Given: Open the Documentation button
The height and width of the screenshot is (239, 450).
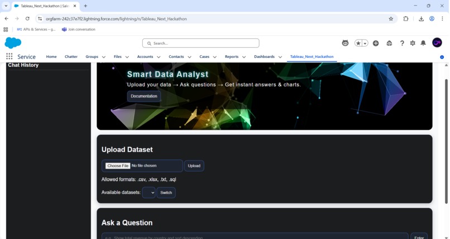Looking at the screenshot, I should (144, 96).
